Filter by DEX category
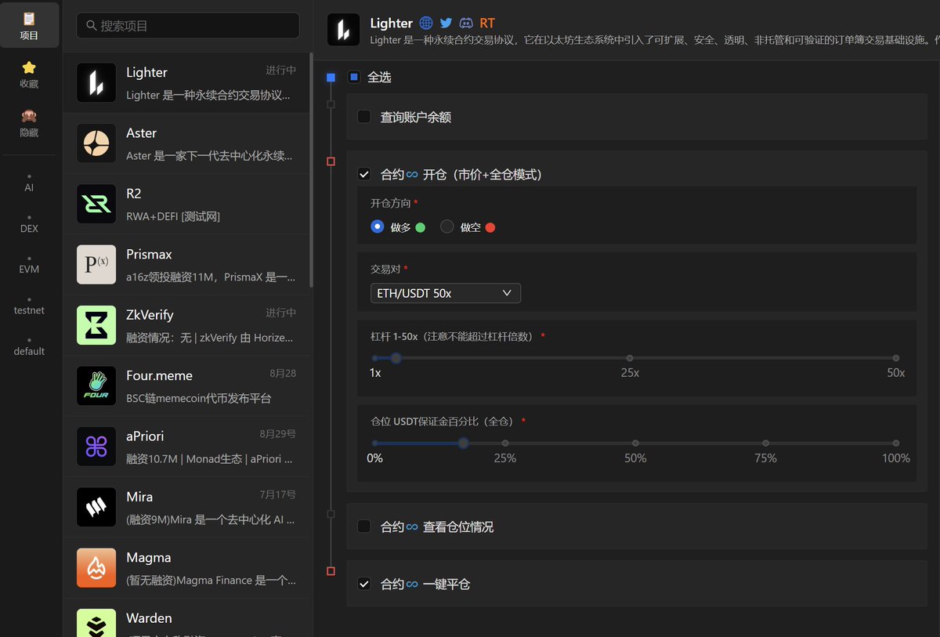 [x=29, y=224]
